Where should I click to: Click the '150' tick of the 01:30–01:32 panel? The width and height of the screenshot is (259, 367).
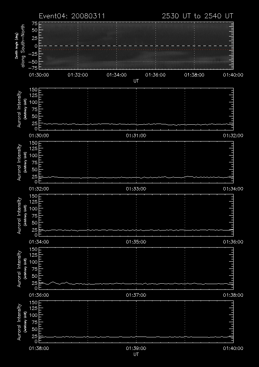pos(34,90)
